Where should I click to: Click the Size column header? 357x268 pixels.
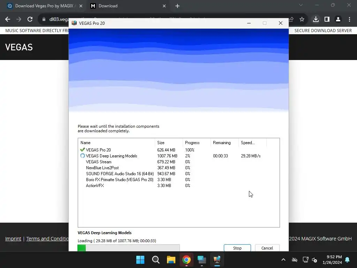tap(169, 143)
